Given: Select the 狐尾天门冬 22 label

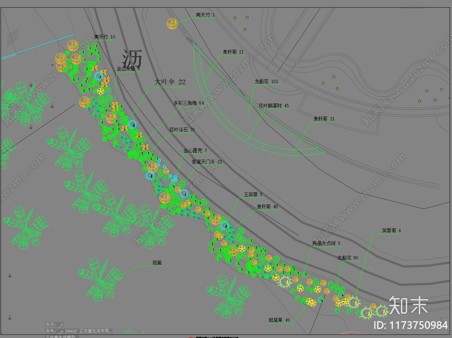Looking at the screenshot, I should coord(207,162).
